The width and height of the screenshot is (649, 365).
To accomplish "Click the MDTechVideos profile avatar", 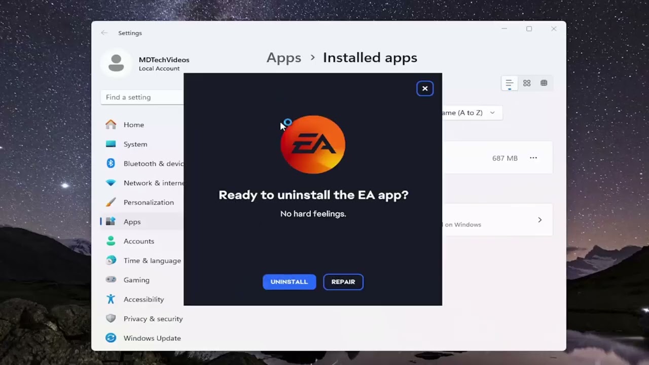I will pos(116,63).
